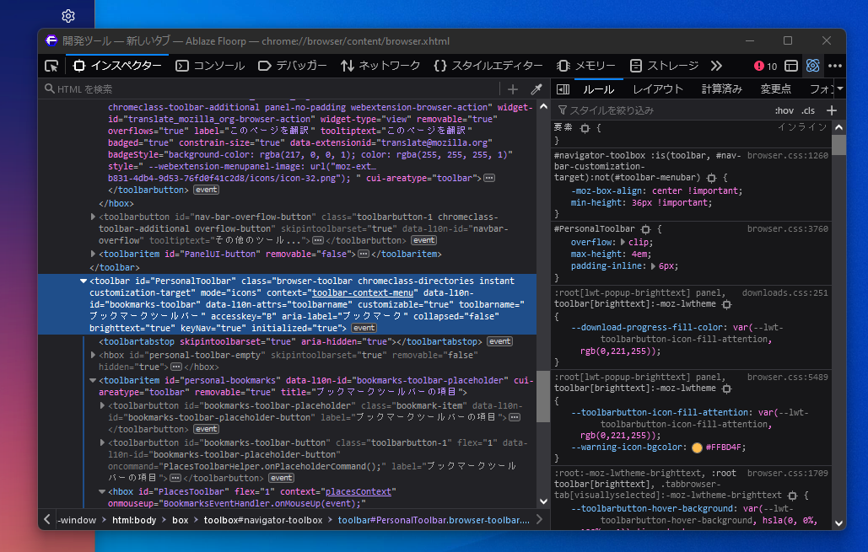Image resolution: width=868 pixels, height=552 pixels.
Task: Click highlighter icon of #navigator-toolbox rule
Action: point(711,178)
